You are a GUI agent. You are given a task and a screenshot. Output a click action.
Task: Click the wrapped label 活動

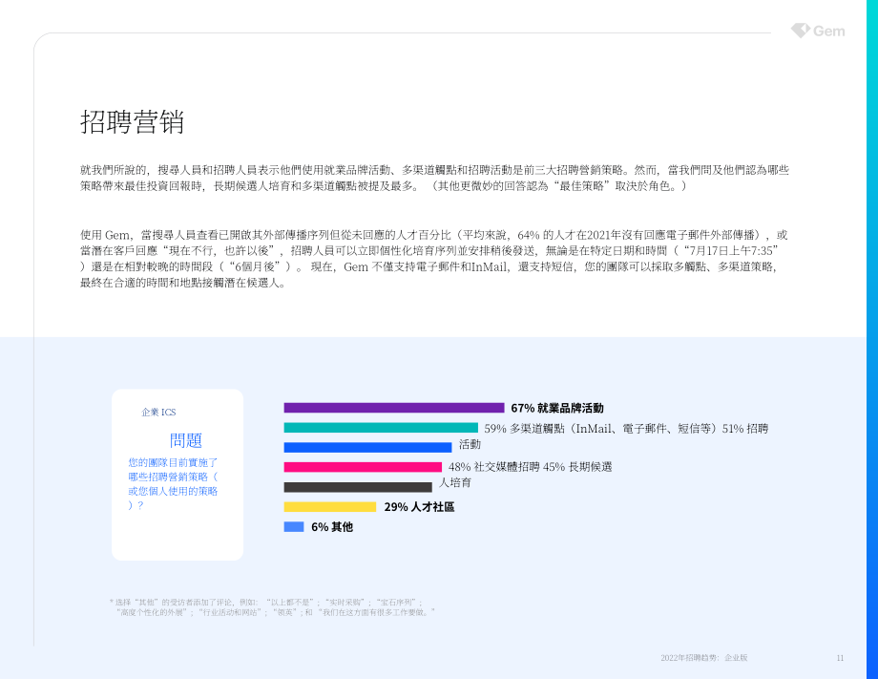point(470,444)
